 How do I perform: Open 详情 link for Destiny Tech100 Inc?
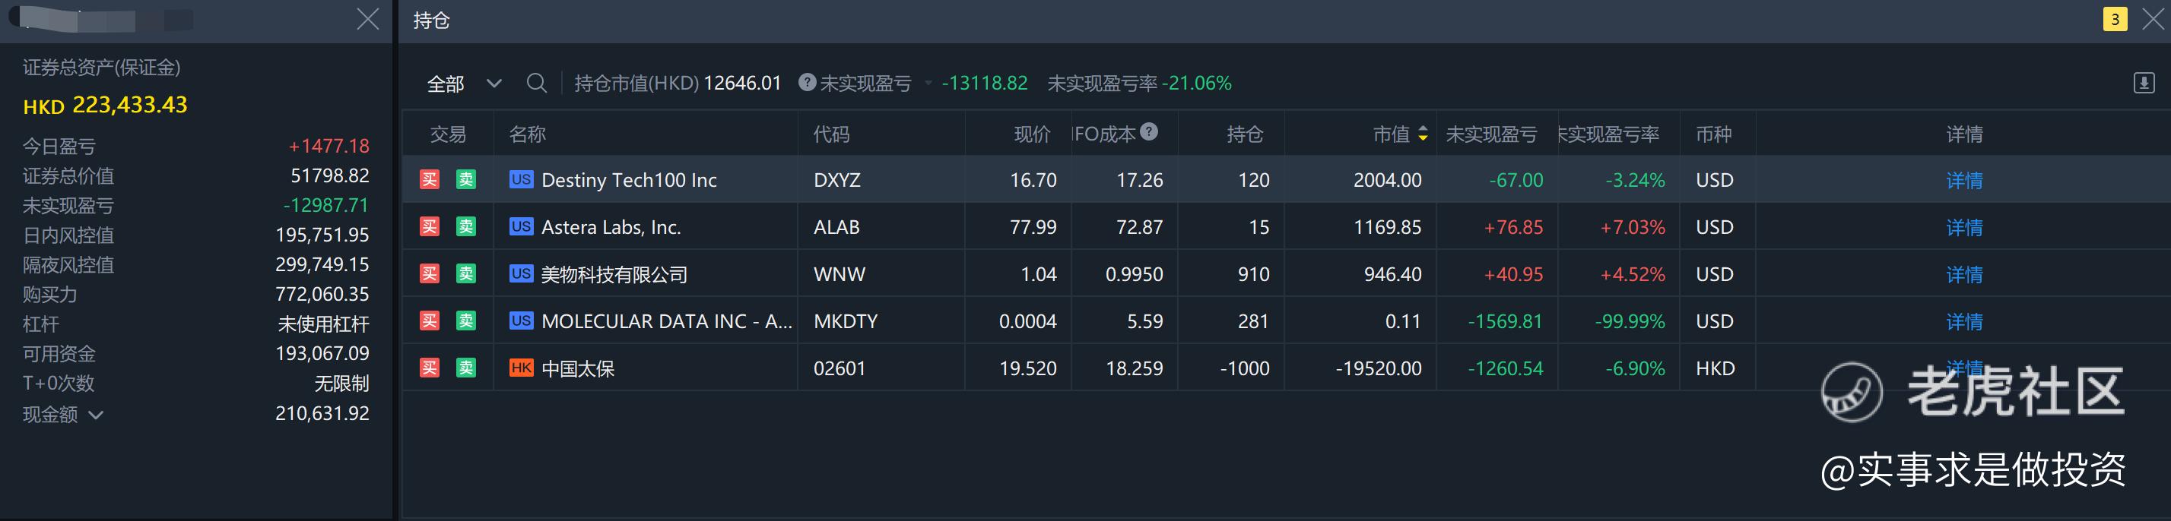[x=1964, y=180]
